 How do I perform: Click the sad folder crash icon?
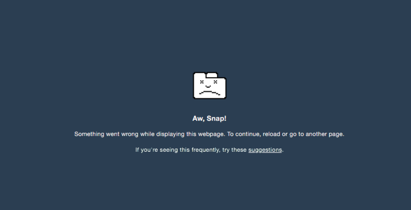pyautogui.click(x=210, y=85)
